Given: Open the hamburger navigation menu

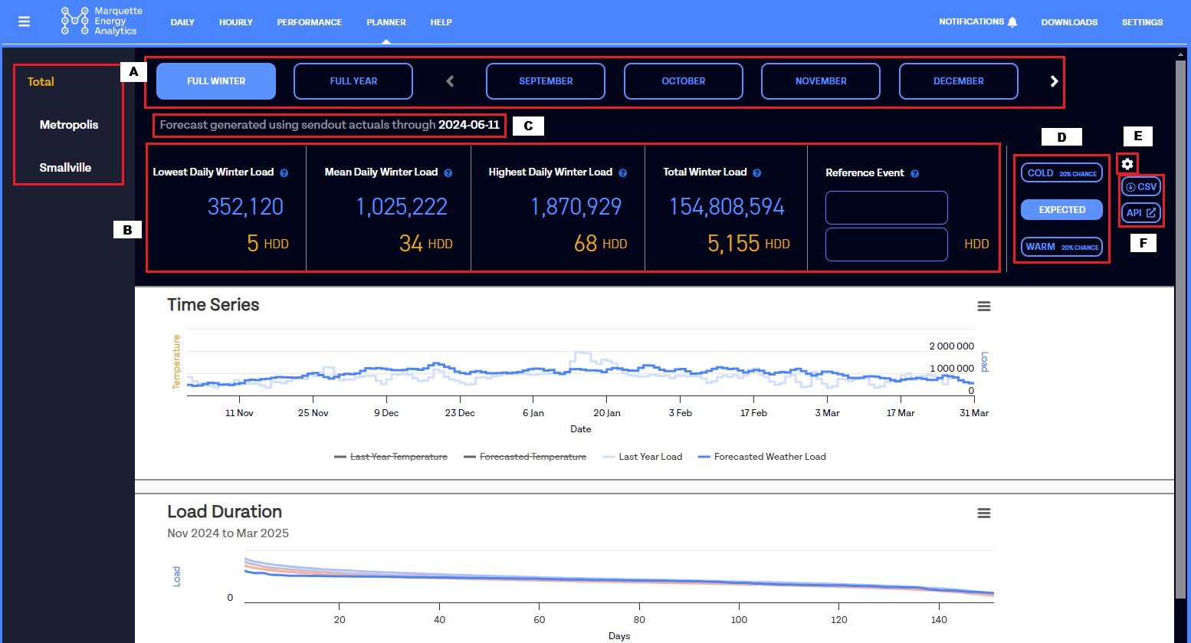Looking at the screenshot, I should (24, 21).
